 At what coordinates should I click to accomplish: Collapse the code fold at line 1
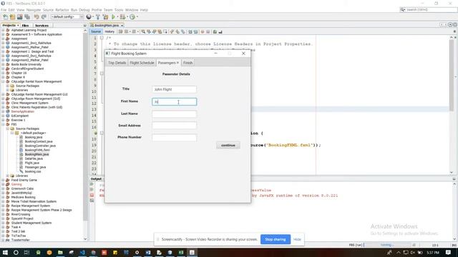102,38
